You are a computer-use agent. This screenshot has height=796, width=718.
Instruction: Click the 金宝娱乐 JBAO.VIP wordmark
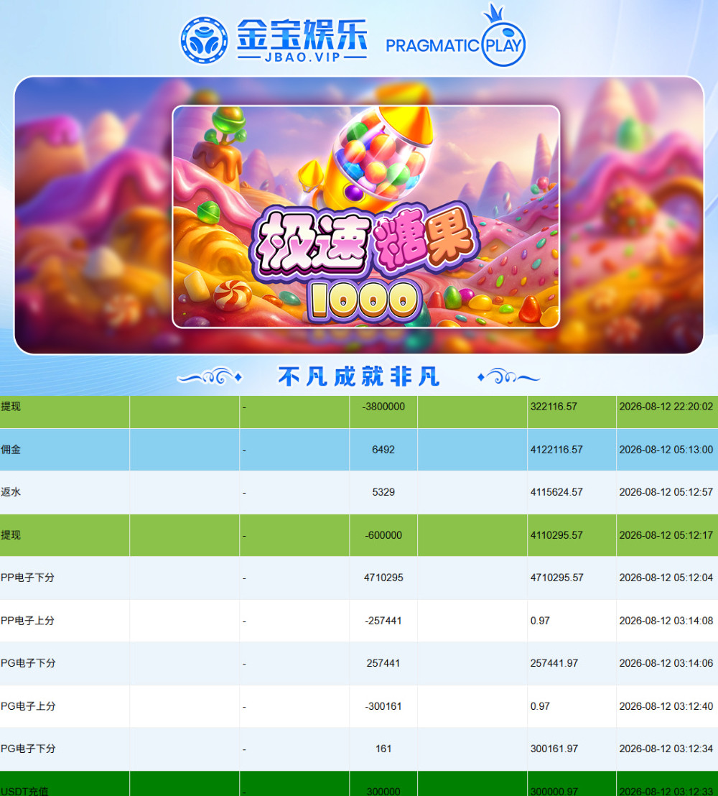pos(302,41)
